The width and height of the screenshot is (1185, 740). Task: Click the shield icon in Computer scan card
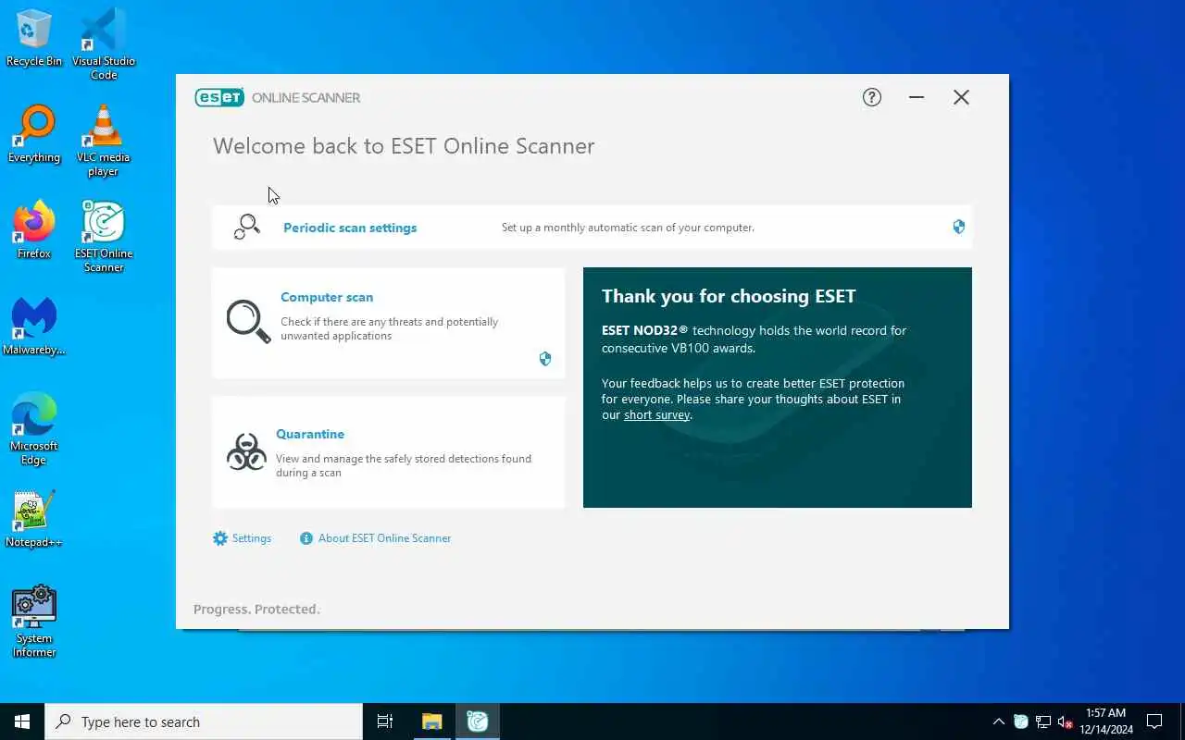[545, 359]
